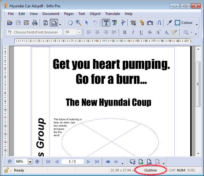Open the Colour dropdown arrow
204x176 pixels.
(x=197, y=24)
